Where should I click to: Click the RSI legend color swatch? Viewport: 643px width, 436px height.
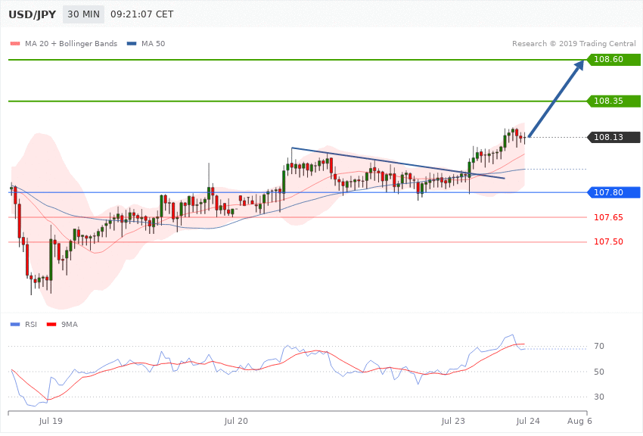coord(15,325)
